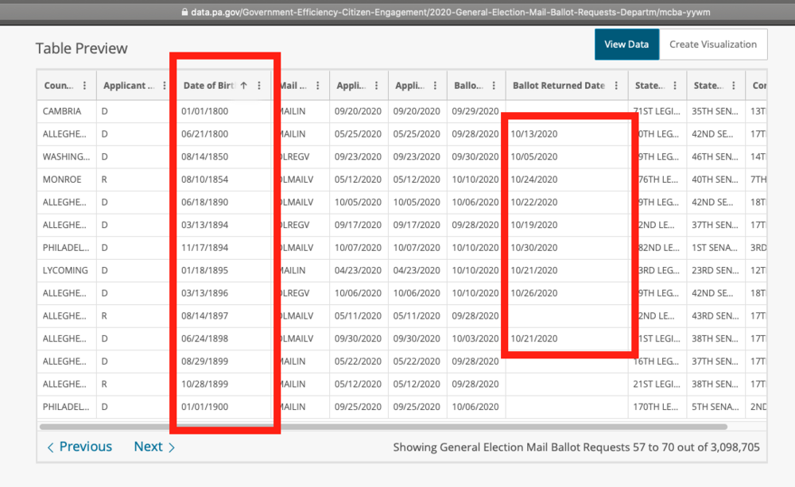Image resolution: width=795 pixels, height=487 pixels.
Task: Open the Ballo... column options menu
Action: point(494,86)
